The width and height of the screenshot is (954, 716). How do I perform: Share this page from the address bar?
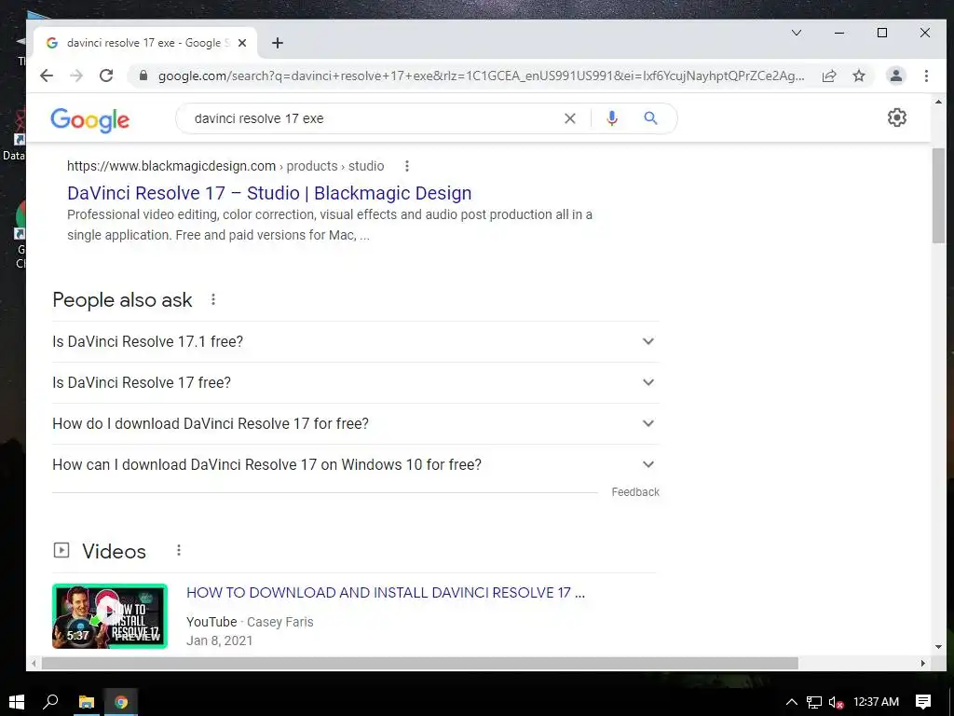828,76
